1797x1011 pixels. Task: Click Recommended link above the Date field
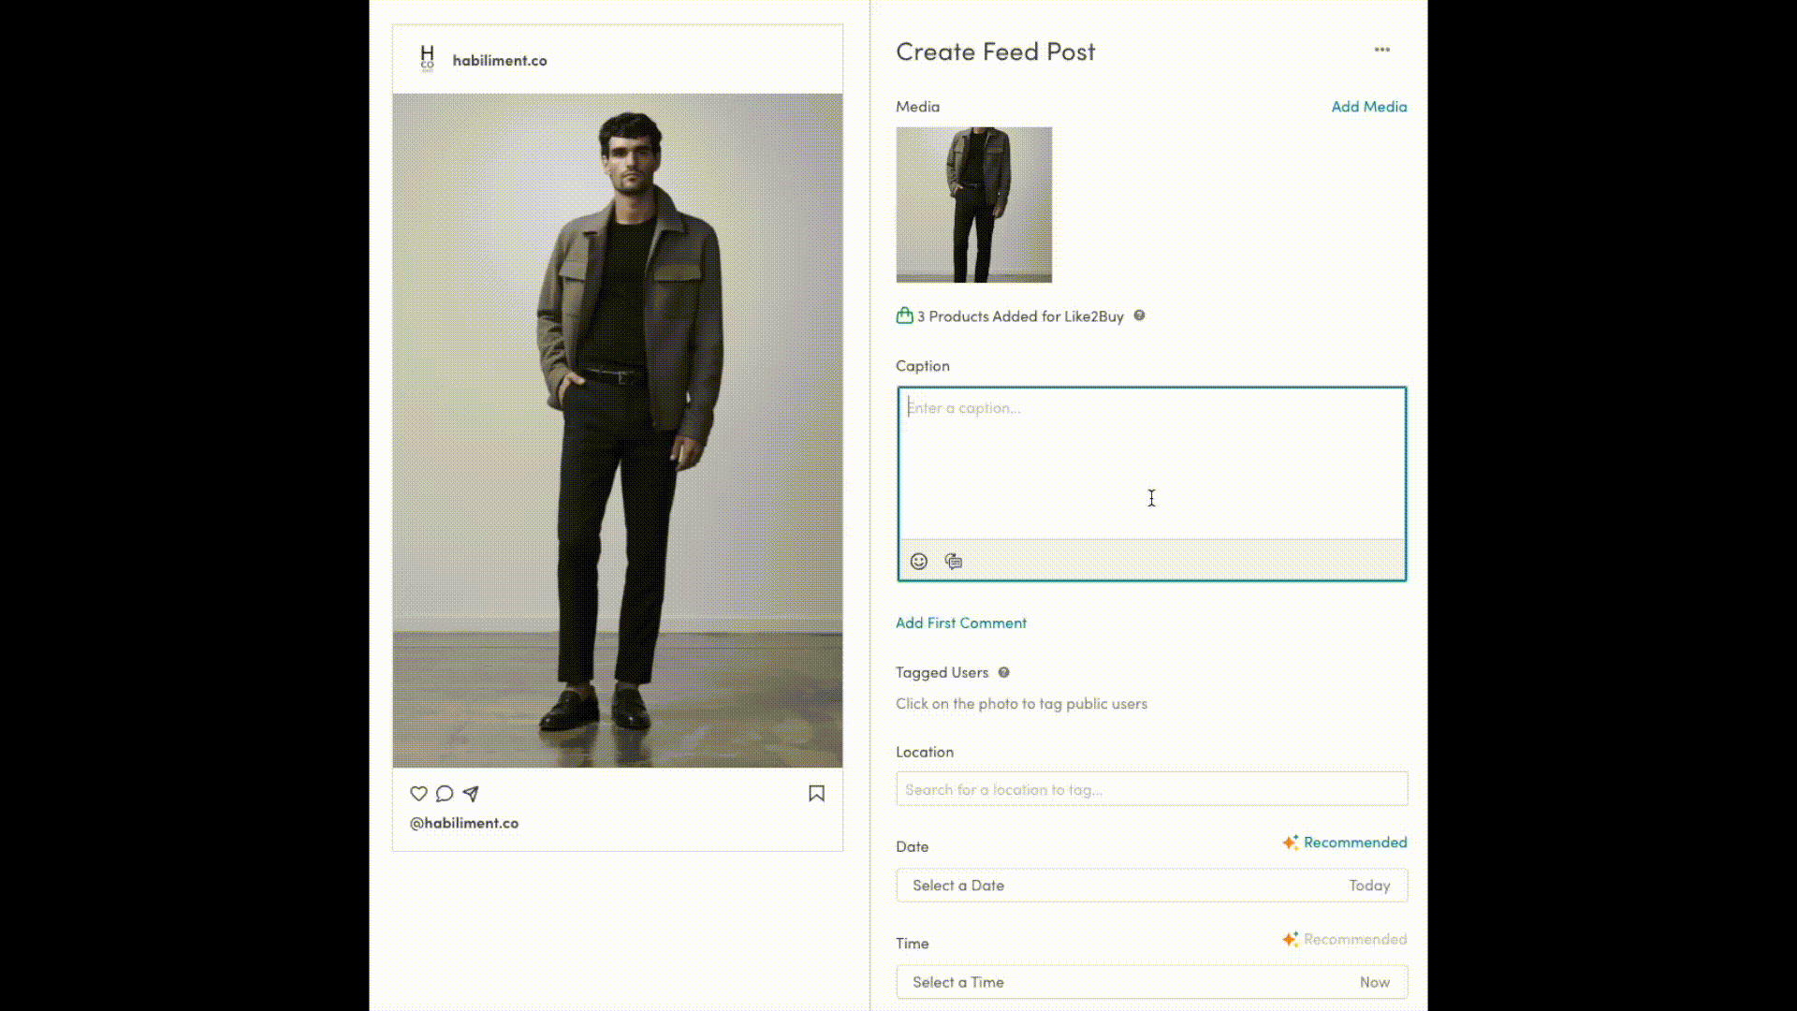1353,842
